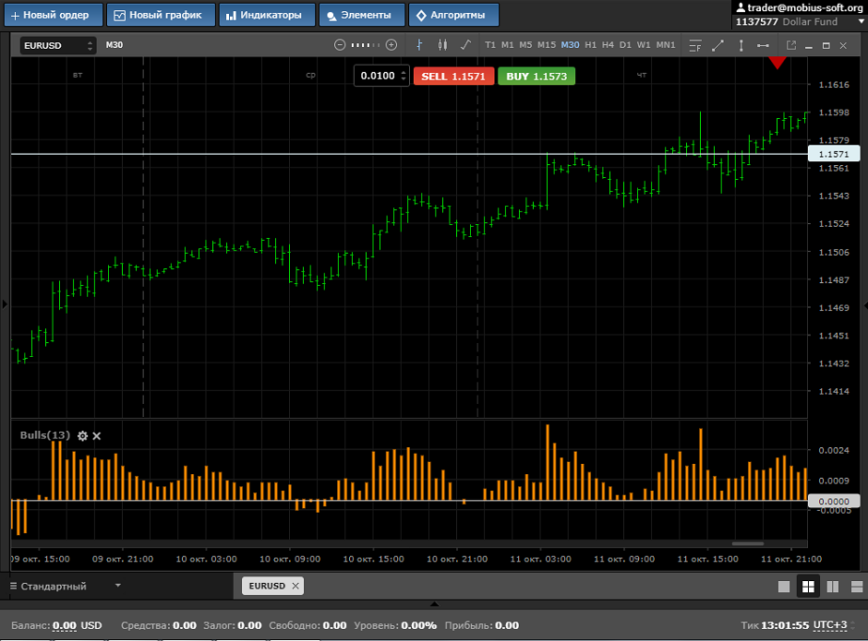Click the 1.1571 current price tag

(x=834, y=154)
